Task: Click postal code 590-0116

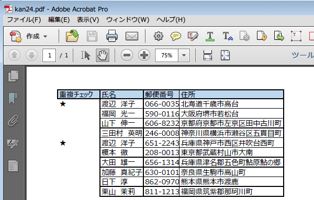Action: 162,114
